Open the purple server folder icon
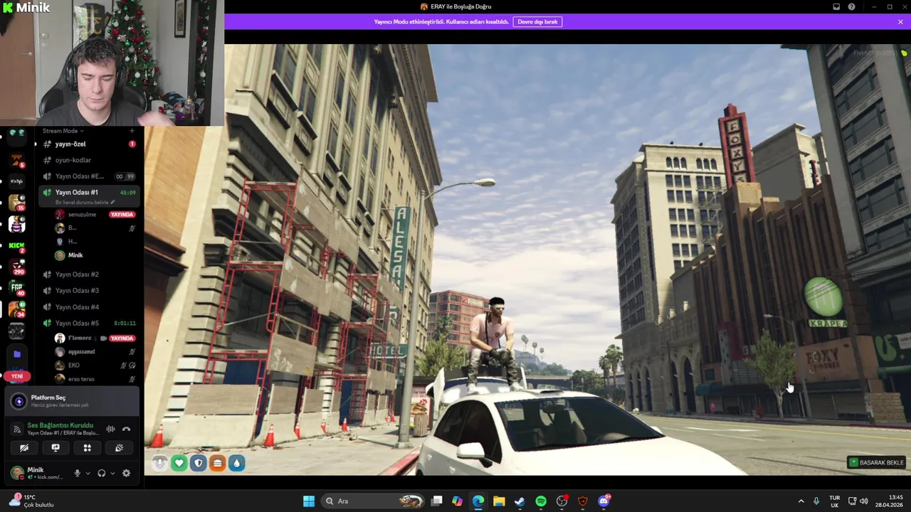Viewport: 911px width, 512px height. click(17, 354)
